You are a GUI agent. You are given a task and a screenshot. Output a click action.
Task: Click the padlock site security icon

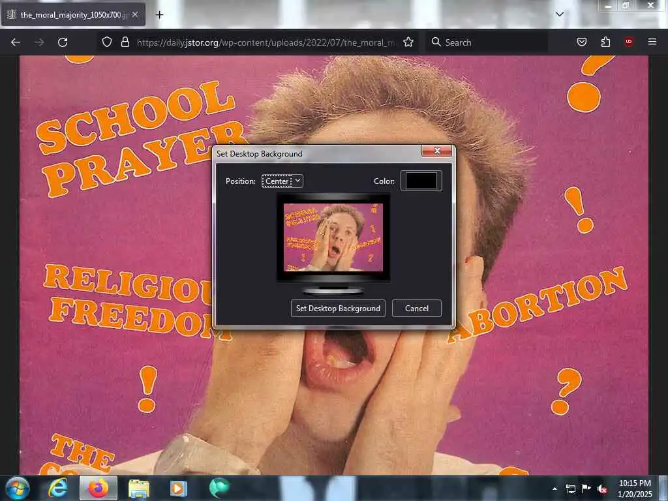click(125, 42)
